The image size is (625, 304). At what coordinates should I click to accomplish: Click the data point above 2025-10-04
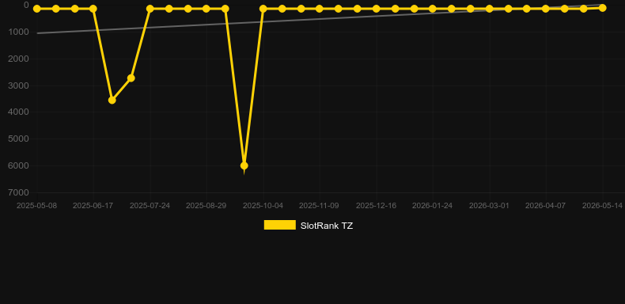263,9
